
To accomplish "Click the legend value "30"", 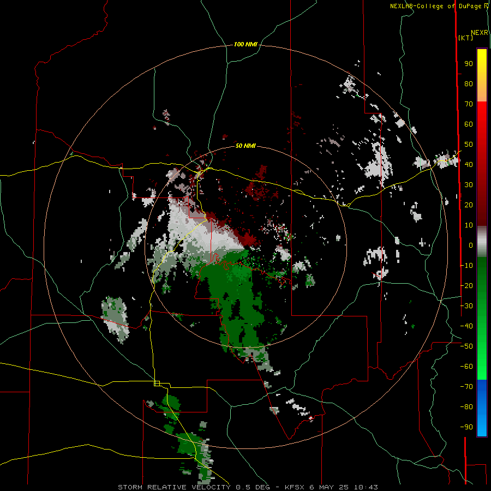I will click(x=469, y=185).
